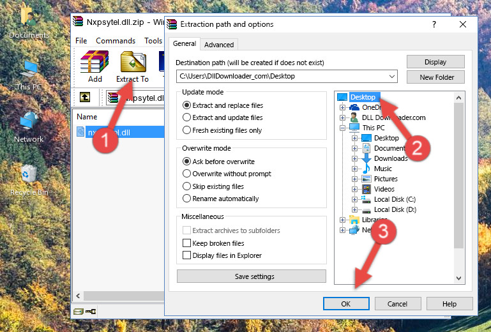
Task: Select Extract and update files option
Action: coord(223,117)
